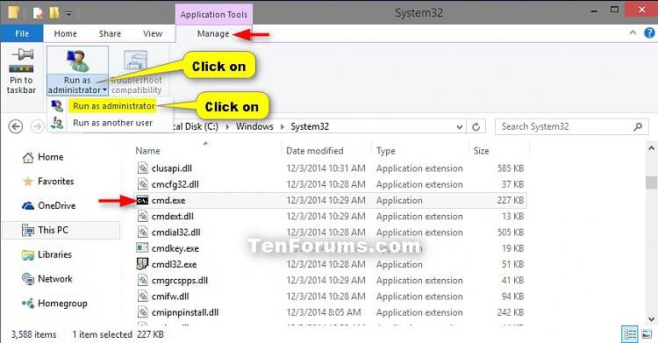Select the cmipnpinstall.dll file name
The width and height of the screenshot is (658, 343).
185,313
